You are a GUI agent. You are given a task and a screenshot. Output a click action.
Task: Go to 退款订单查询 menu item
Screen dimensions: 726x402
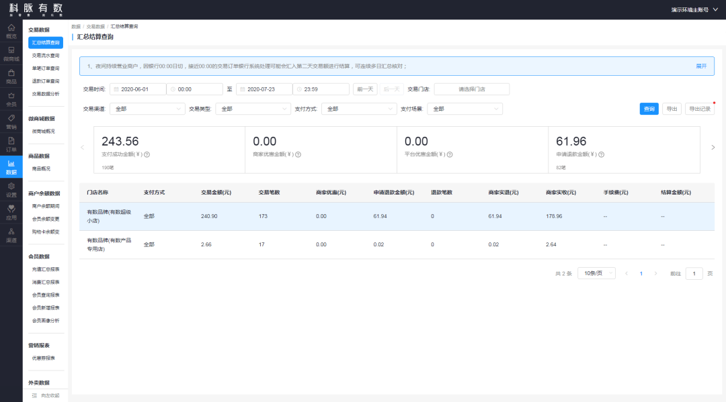tap(46, 81)
